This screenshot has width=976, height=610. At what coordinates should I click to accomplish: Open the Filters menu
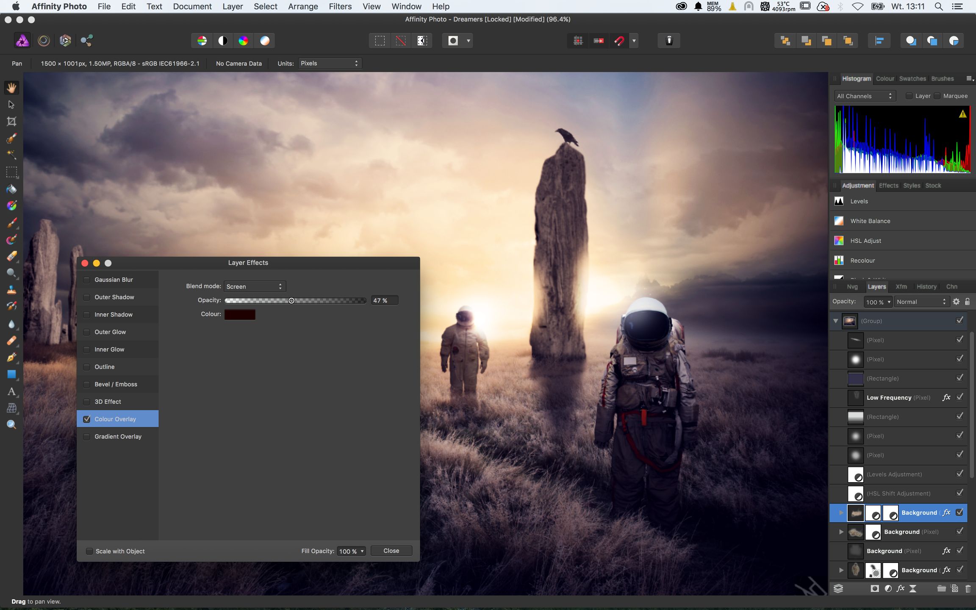[x=340, y=6]
